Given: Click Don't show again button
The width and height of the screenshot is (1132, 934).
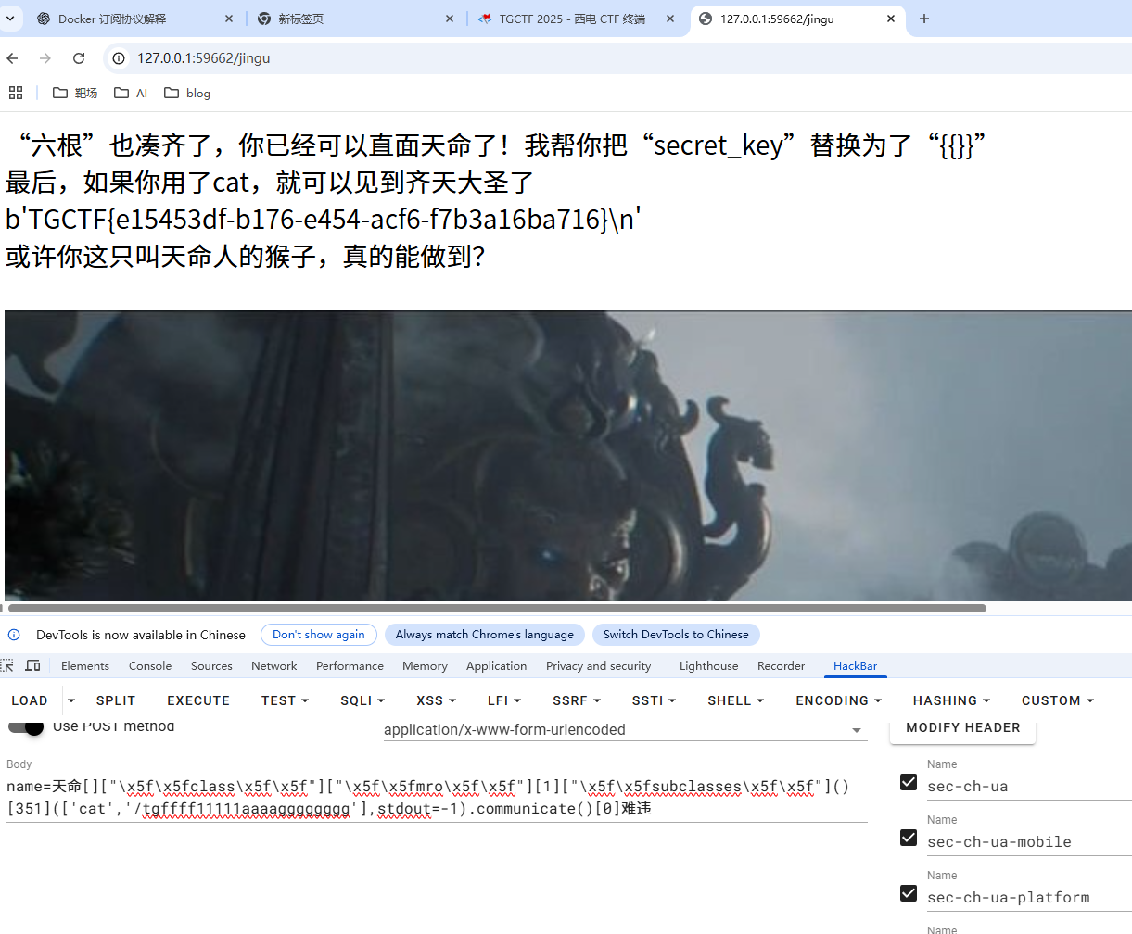Looking at the screenshot, I should [319, 635].
